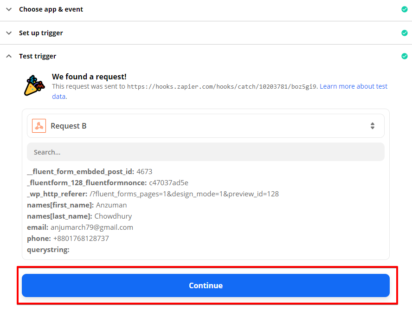
Task: Click the phone value +8801768128737
Action: point(81,239)
